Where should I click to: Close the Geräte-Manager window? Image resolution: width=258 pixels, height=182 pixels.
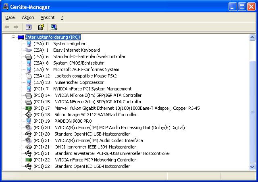251,7
